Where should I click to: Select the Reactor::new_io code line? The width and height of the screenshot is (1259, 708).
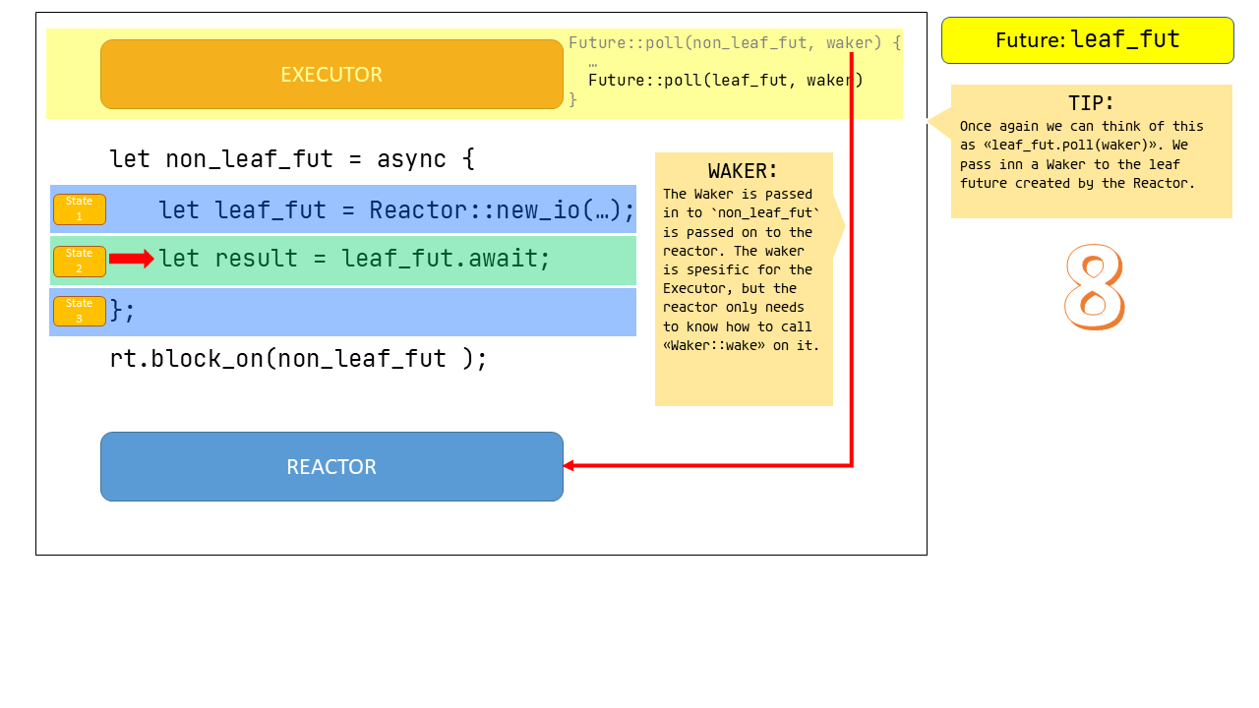(396, 210)
